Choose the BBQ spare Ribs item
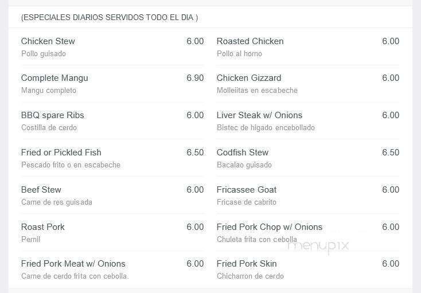This screenshot has width=421, height=293. point(53,115)
